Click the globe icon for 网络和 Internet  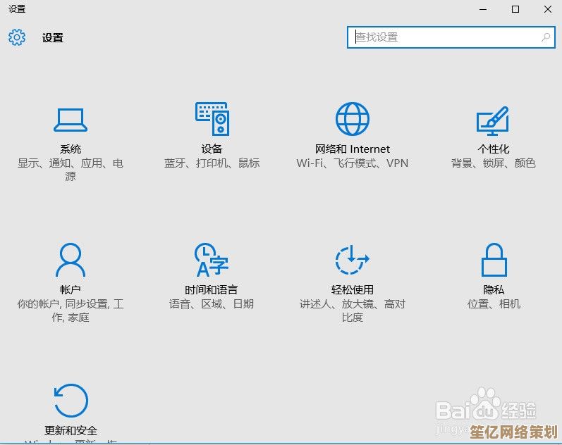[353, 119]
